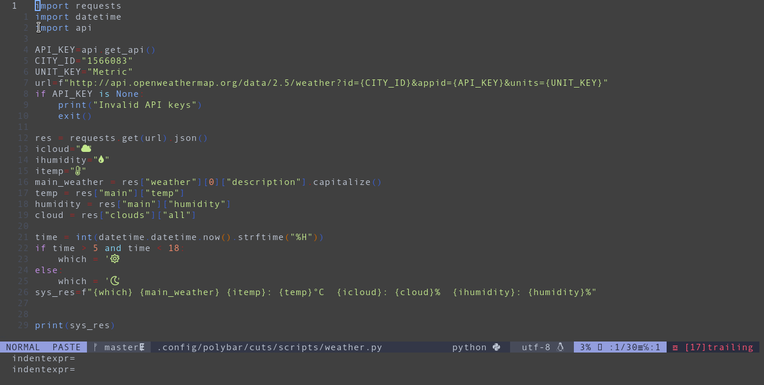Click the master branch name
The width and height of the screenshot is (764, 385).
point(122,347)
